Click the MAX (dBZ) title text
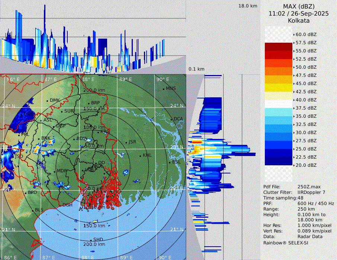This screenshot has width=337, height=260. (298, 6)
